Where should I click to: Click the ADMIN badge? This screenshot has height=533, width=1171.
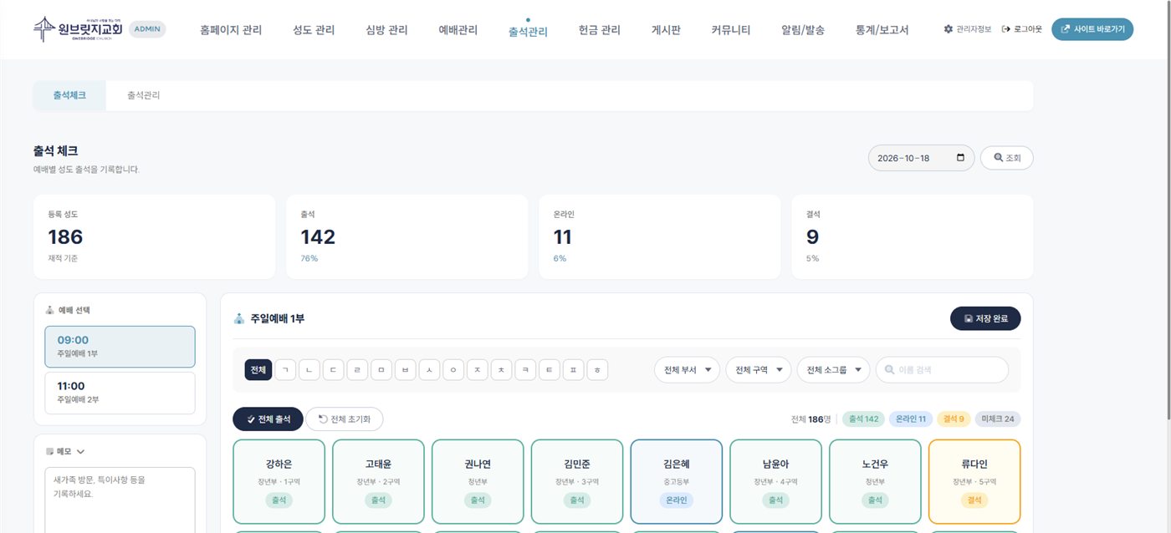(x=147, y=29)
